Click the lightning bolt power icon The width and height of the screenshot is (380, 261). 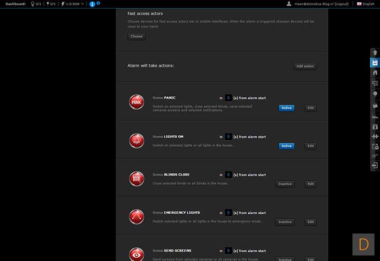tap(63, 4)
